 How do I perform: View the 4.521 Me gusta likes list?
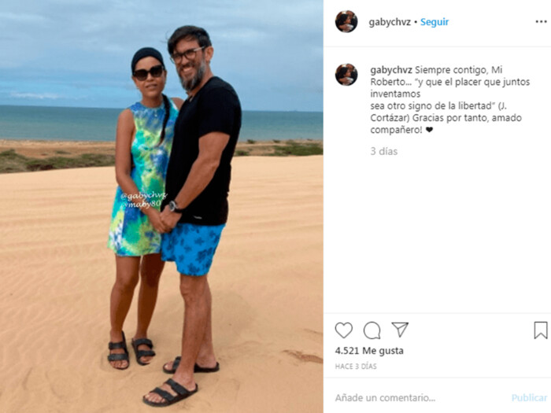pos(369,351)
